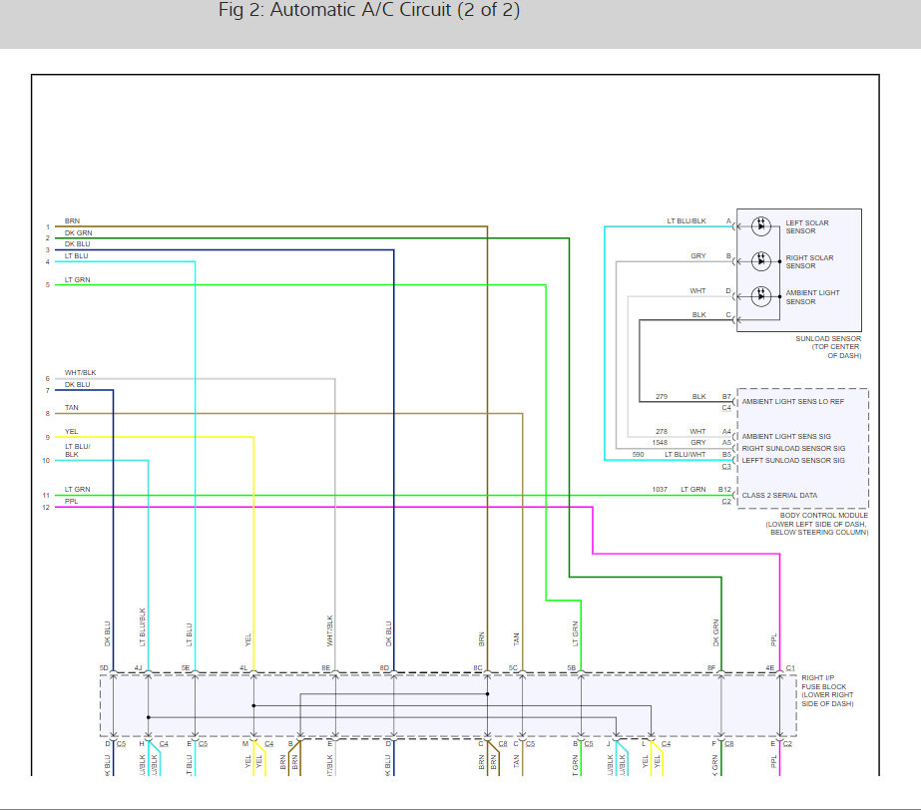Click "PPL" label on wire 12
Viewport: 921px width, 810px height.
71,501
